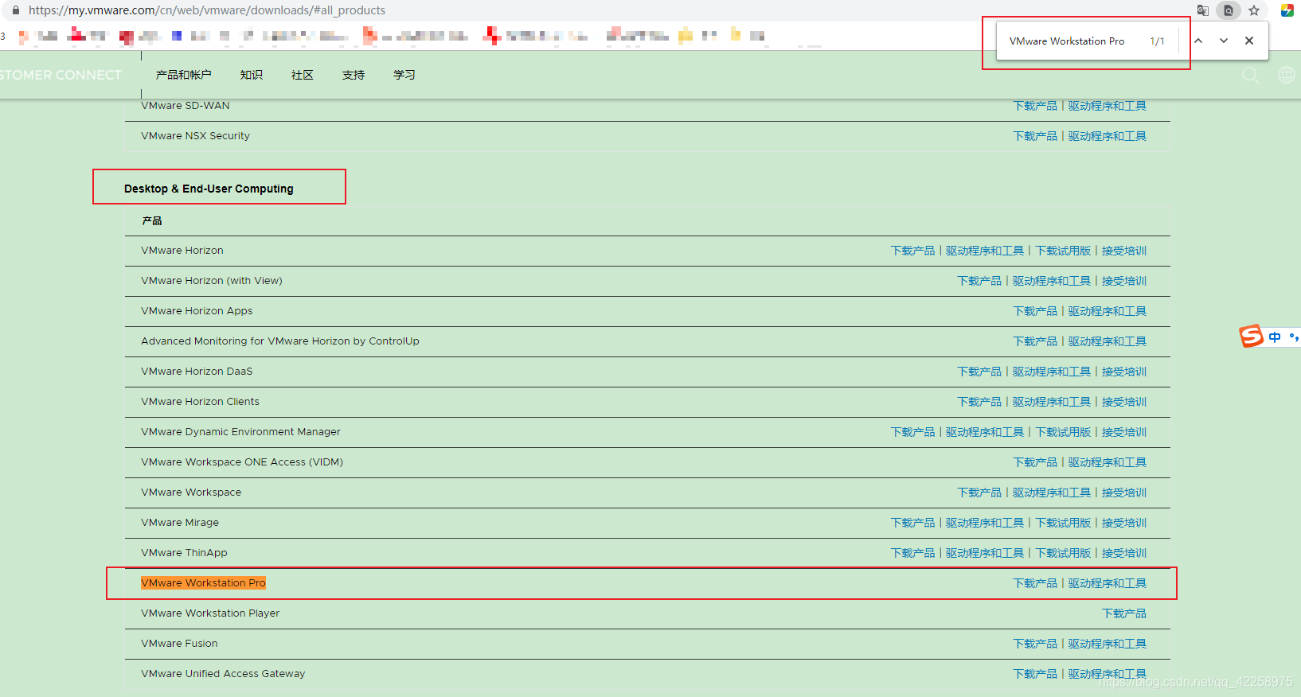This screenshot has width=1301, height=697.
Task: Click the VMware Fusion product name
Action: click(179, 644)
